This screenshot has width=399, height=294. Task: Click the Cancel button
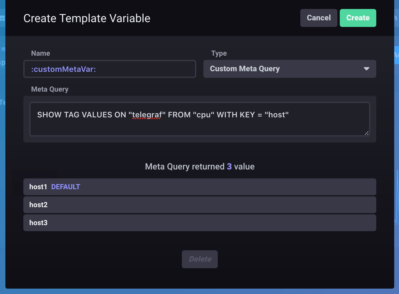click(319, 18)
